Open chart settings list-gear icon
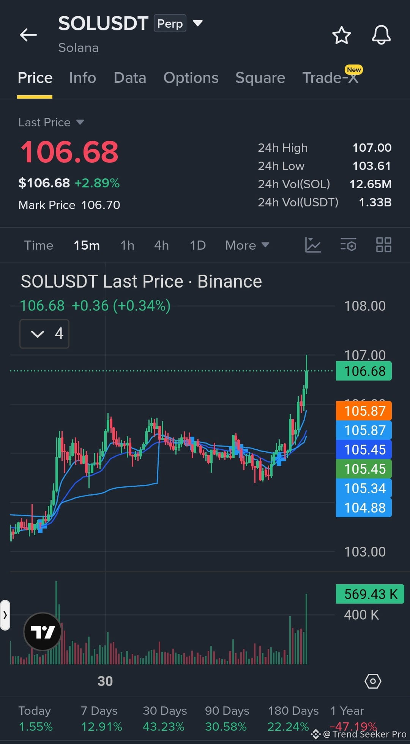Image resolution: width=410 pixels, height=744 pixels. [x=348, y=245]
